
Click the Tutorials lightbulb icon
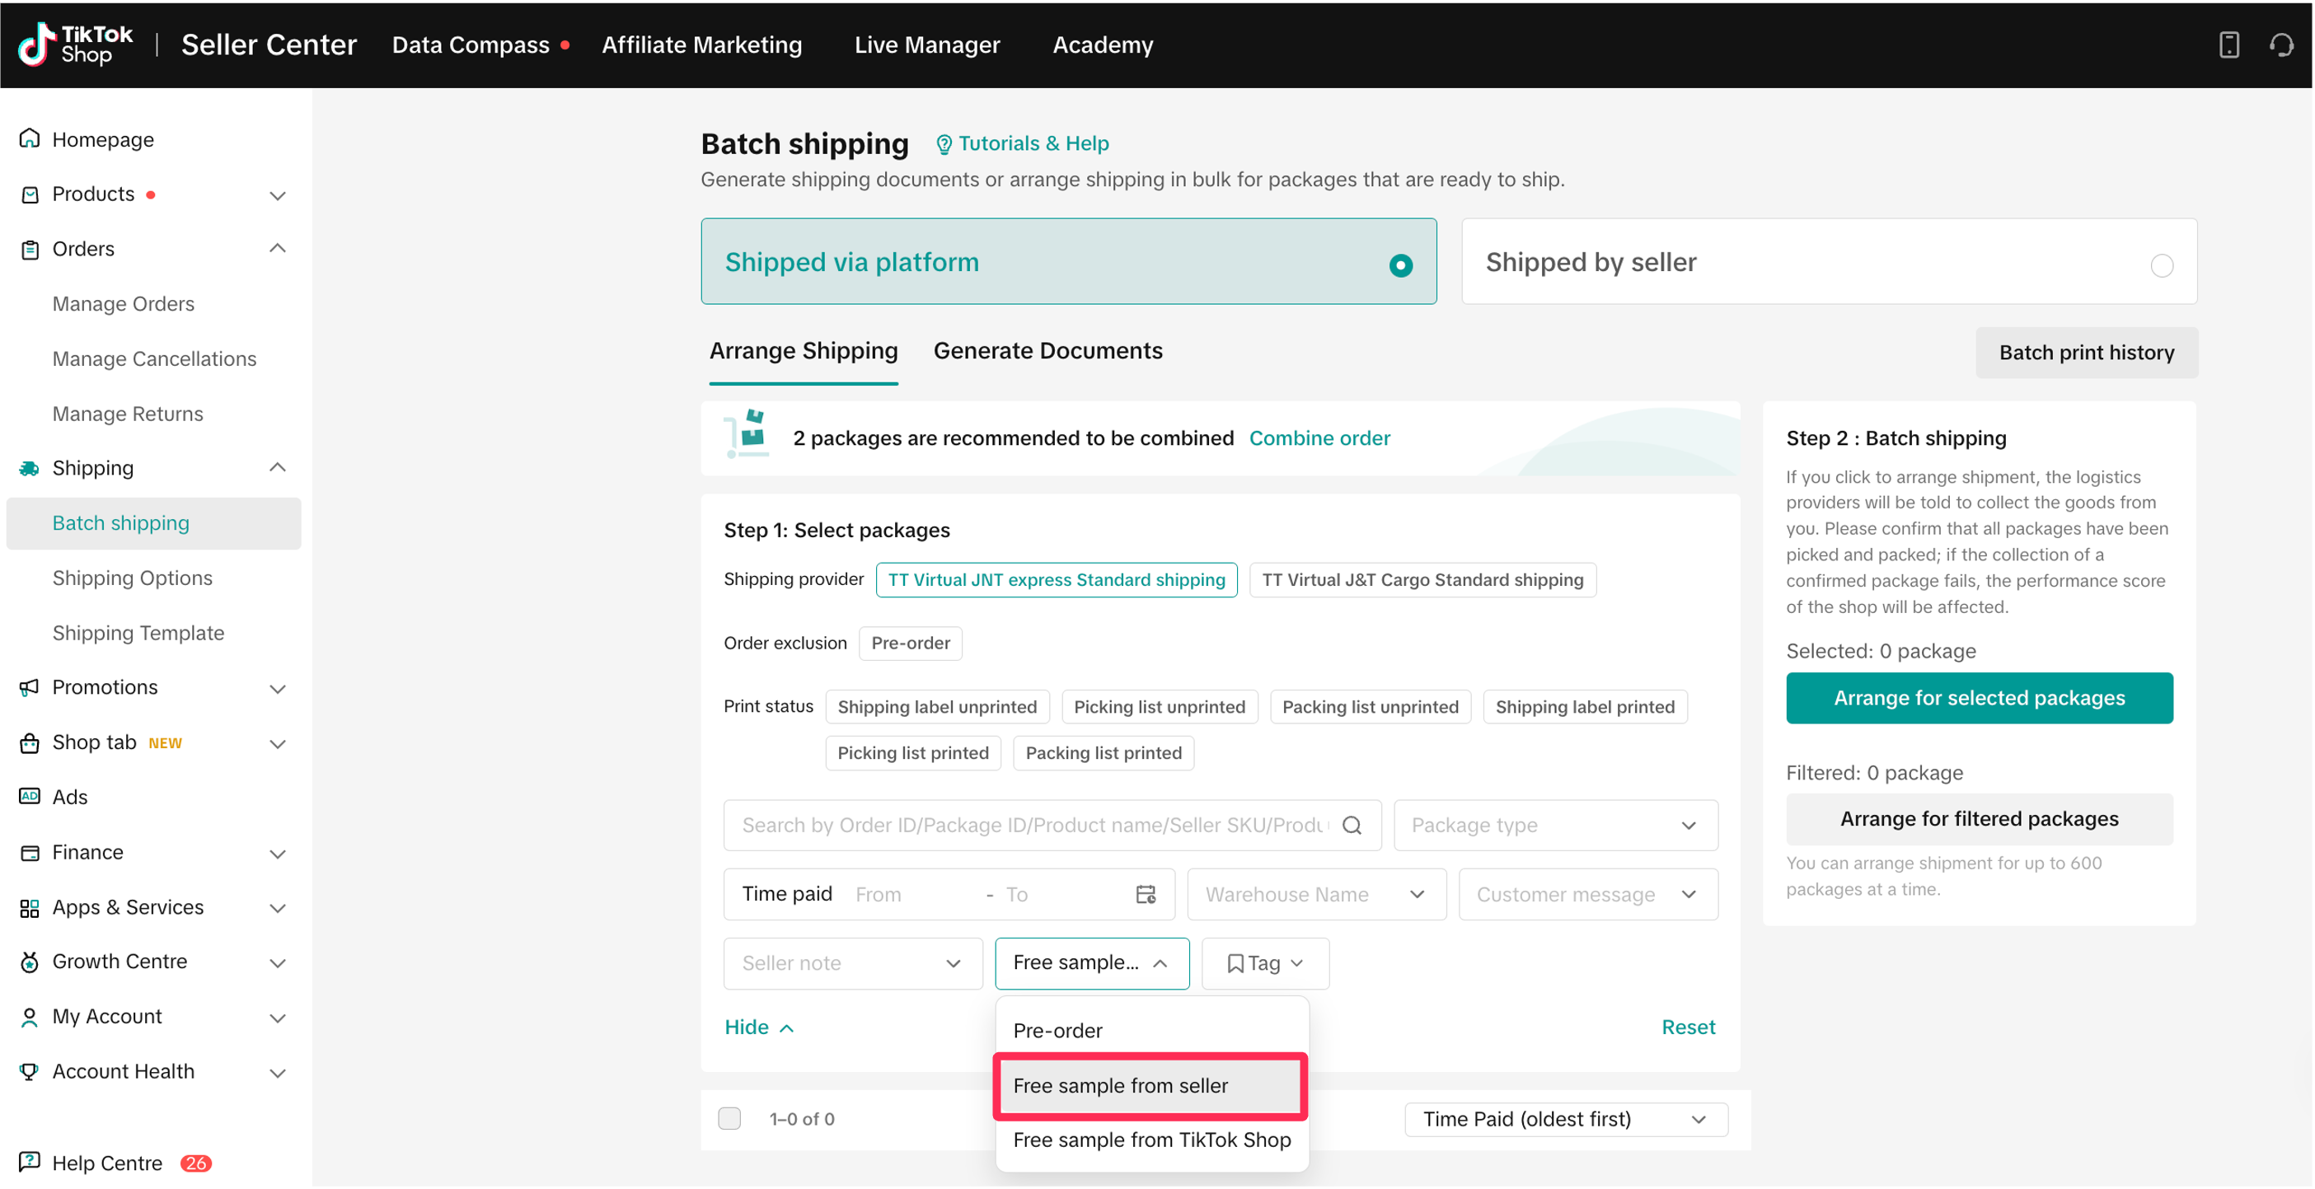[944, 144]
